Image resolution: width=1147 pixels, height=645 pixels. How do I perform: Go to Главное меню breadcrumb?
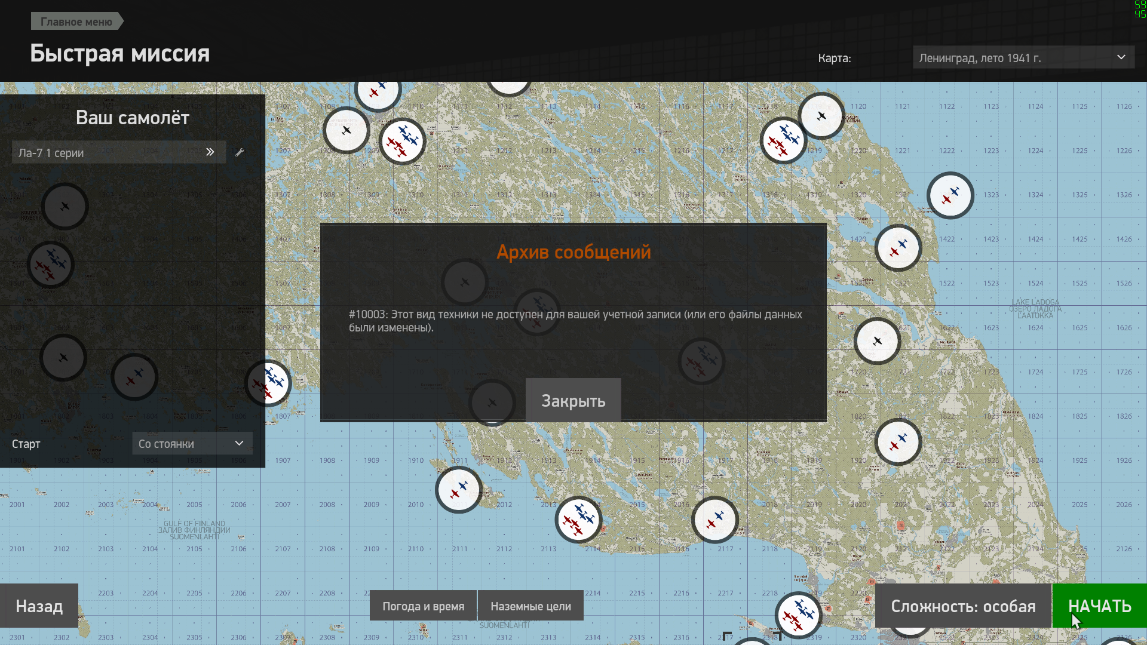76,21
